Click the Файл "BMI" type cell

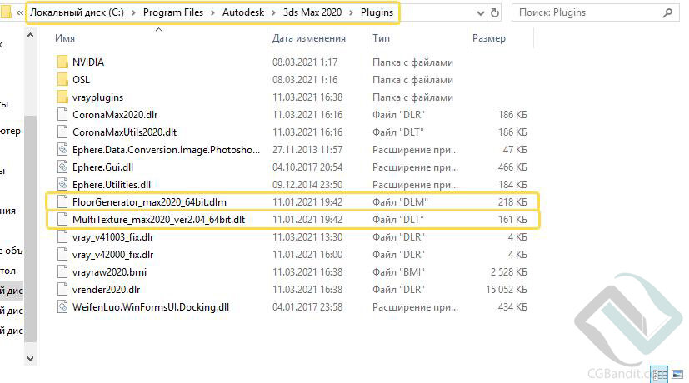398,272
